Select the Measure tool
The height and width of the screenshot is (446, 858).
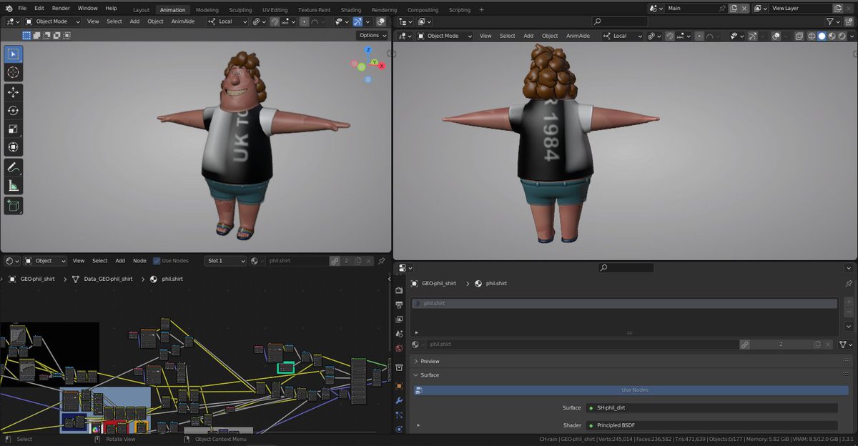click(x=13, y=184)
